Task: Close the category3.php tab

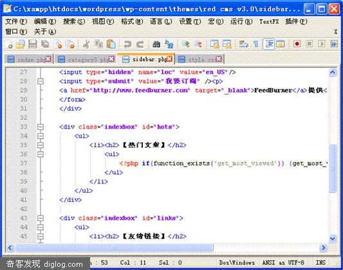Action: pyautogui.click(x=111, y=59)
